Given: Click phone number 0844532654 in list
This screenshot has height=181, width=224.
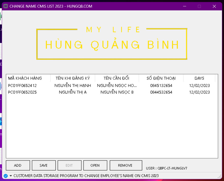Looking at the screenshot, I should pos(161,92).
